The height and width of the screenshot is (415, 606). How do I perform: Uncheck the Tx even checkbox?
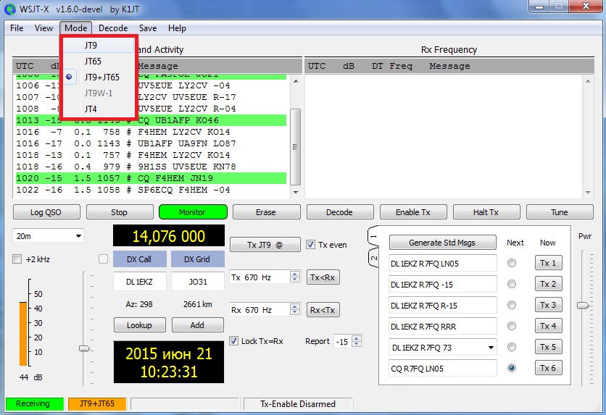(311, 245)
